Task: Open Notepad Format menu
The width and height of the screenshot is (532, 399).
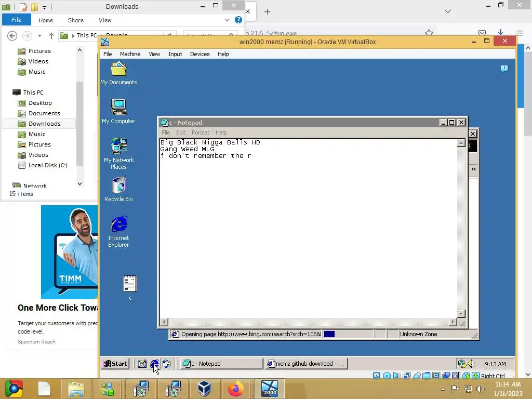Action: coord(200,132)
